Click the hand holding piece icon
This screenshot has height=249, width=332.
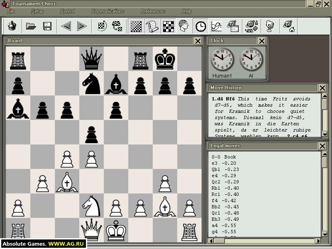click(x=269, y=26)
